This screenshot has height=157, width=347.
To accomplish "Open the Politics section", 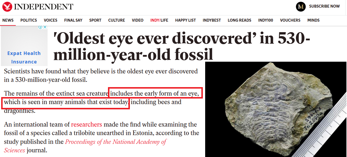I will (29, 20).
